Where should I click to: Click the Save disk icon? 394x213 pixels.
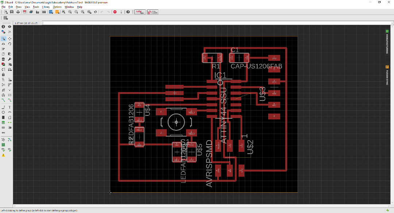tap(12, 12)
